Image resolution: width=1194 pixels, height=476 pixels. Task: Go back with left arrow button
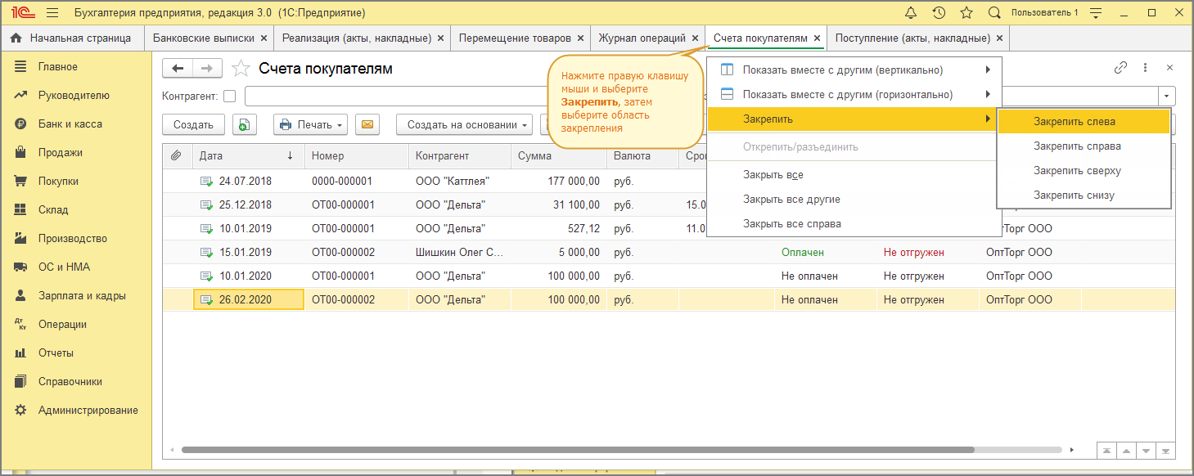tap(178, 69)
